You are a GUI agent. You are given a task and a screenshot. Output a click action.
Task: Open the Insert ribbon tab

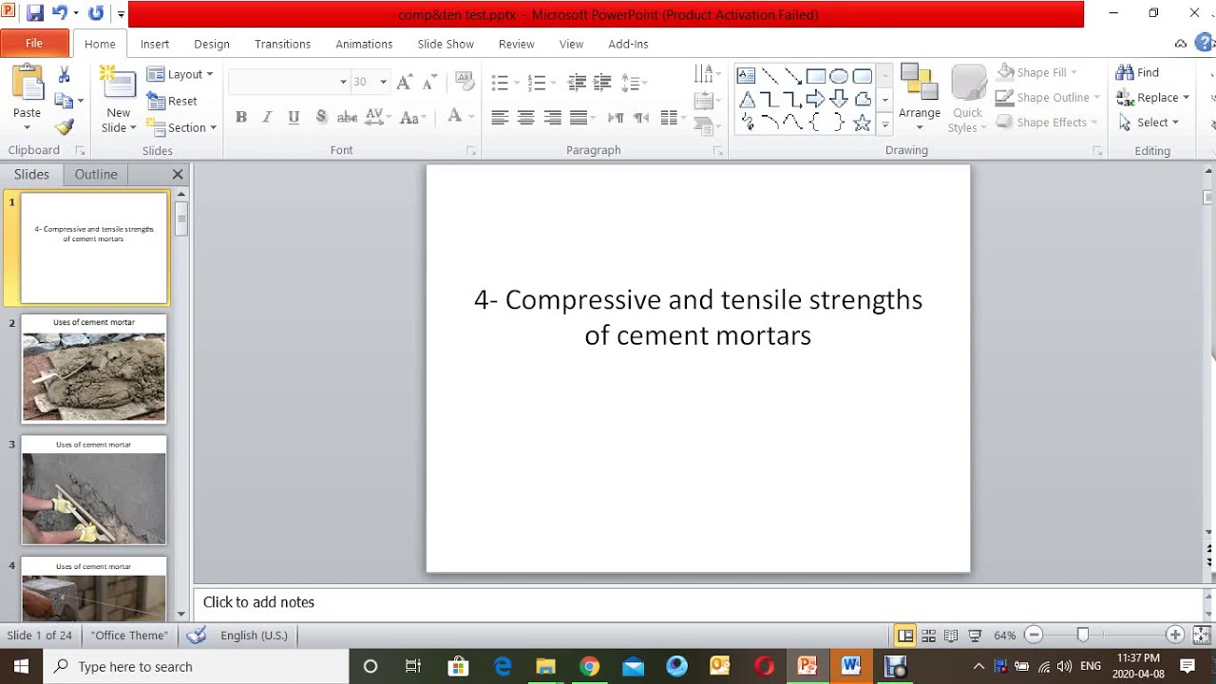click(x=155, y=44)
